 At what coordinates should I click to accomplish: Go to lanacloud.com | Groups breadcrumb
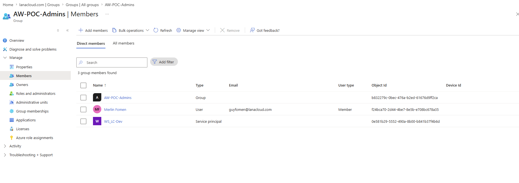point(39,5)
